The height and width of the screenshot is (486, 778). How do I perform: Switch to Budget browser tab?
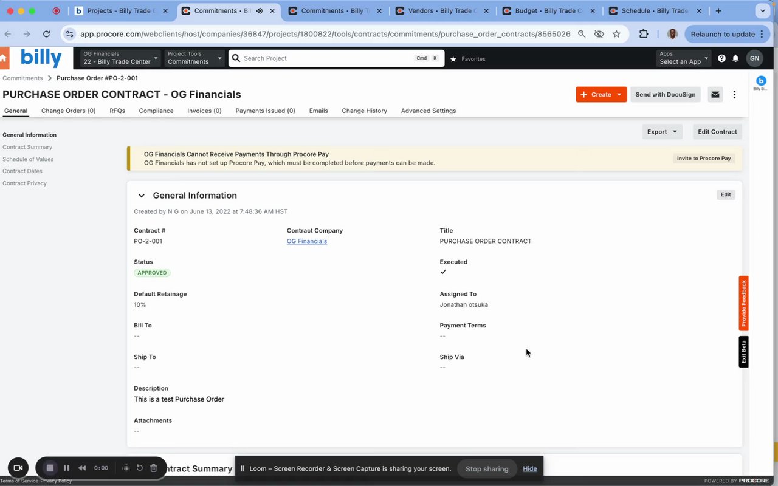(x=549, y=11)
